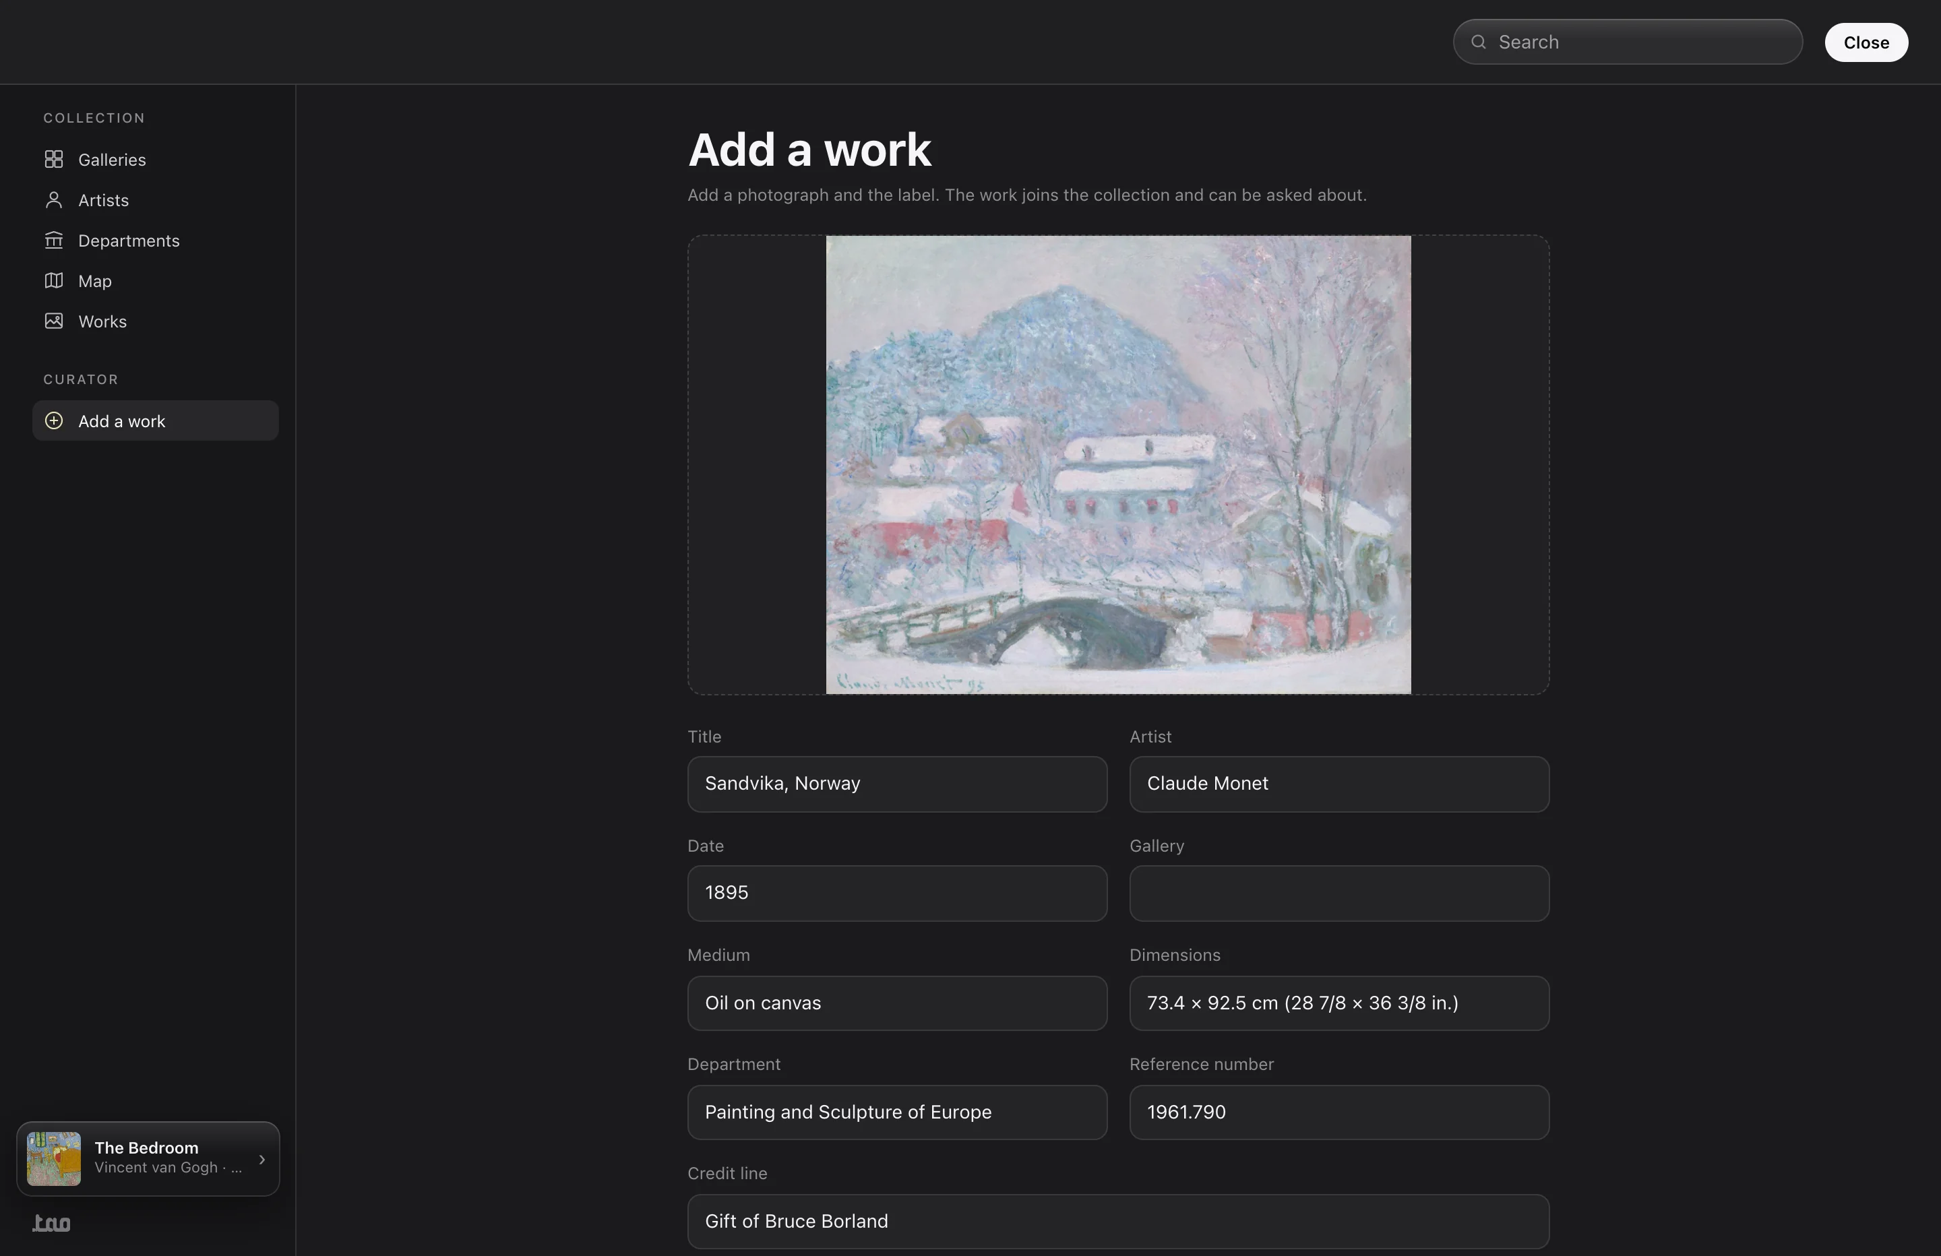The image size is (1941, 1256).
Task: Click the Artists person icon
Action: tap(54, 200)
